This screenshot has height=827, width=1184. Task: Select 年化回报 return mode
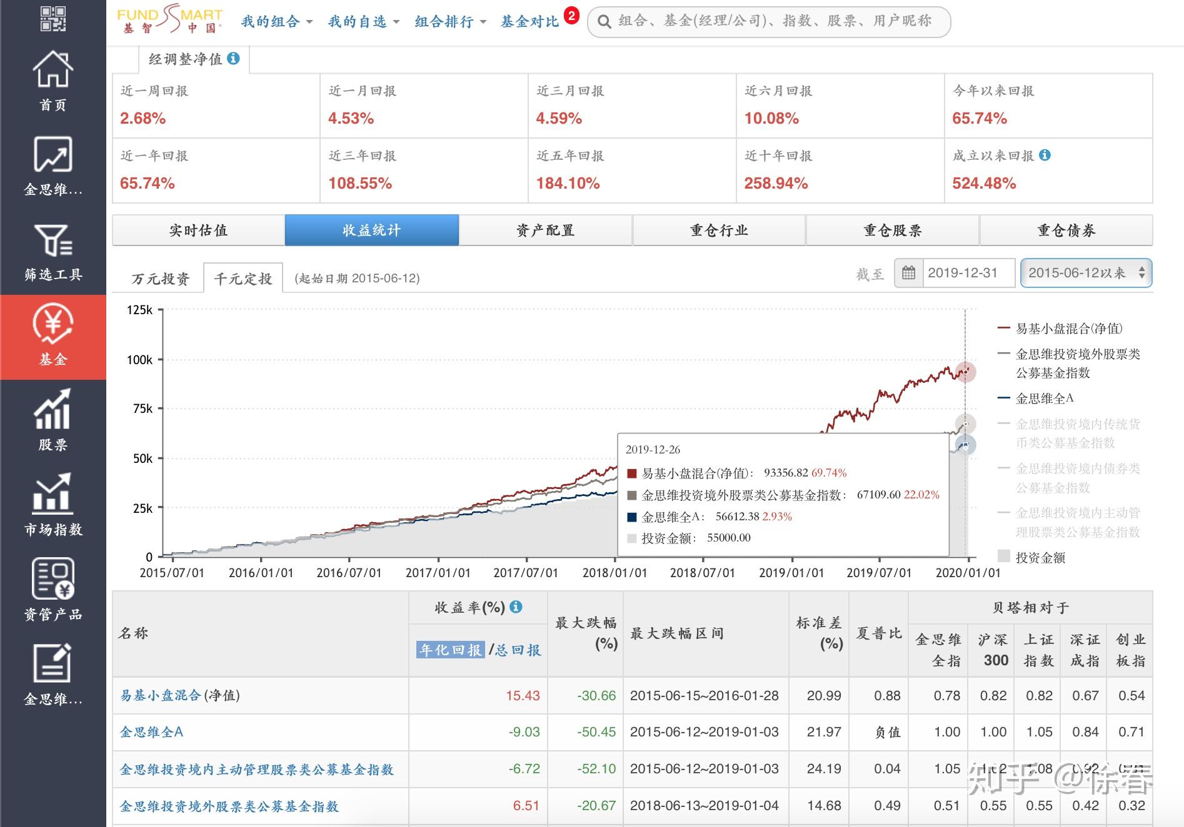click(450, 650)
